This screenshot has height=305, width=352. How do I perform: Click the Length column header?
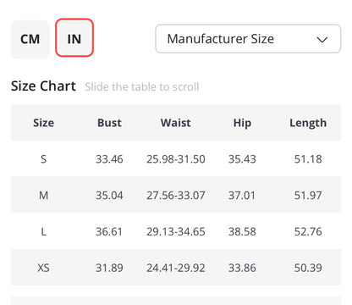click(308, 124)
